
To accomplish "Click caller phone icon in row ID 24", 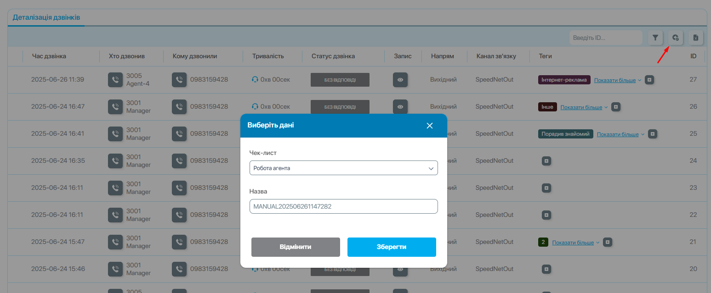I will click(x=115, y=161).
